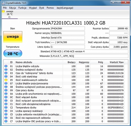Screen dimensions: 131x126
Task: Click the blue dot beside attribute C7
Action: 6,121
